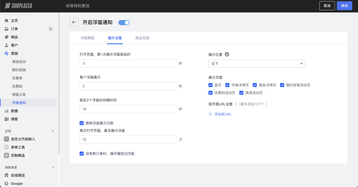Click the orders inbox icon beside 订单
This screenshot has width=358, height=187.
coord(6,29)
